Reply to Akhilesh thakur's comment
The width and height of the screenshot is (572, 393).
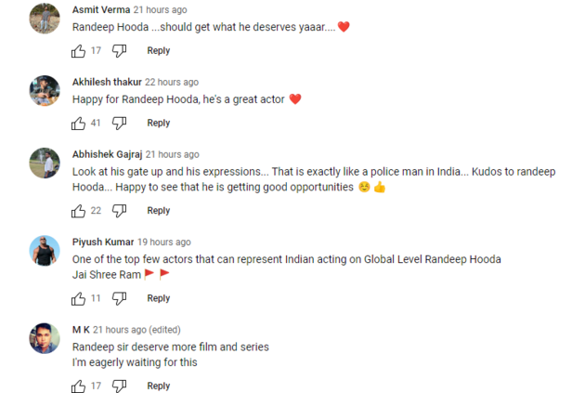coord(158,124)
